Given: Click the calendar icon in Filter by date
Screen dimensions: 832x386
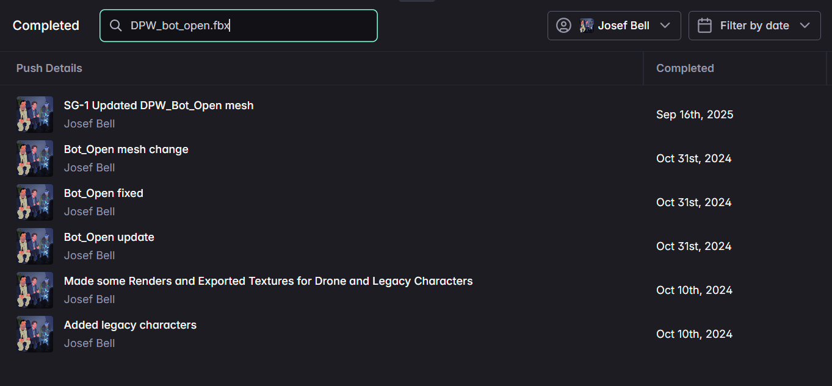Looking at the screenshot, I should (705, 25).
